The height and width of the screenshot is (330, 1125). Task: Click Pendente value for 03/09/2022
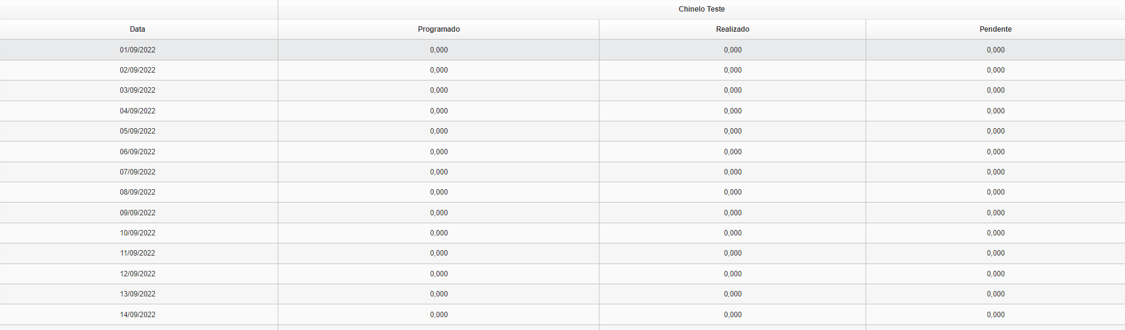coord(996,90)
